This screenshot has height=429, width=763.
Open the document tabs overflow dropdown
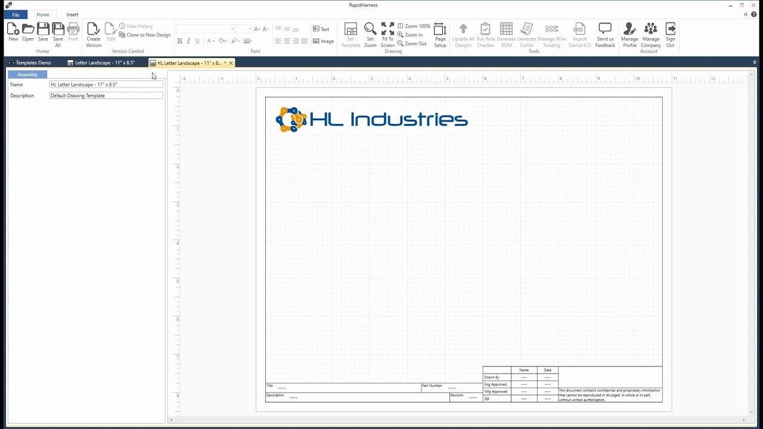(x=755, y=63)
